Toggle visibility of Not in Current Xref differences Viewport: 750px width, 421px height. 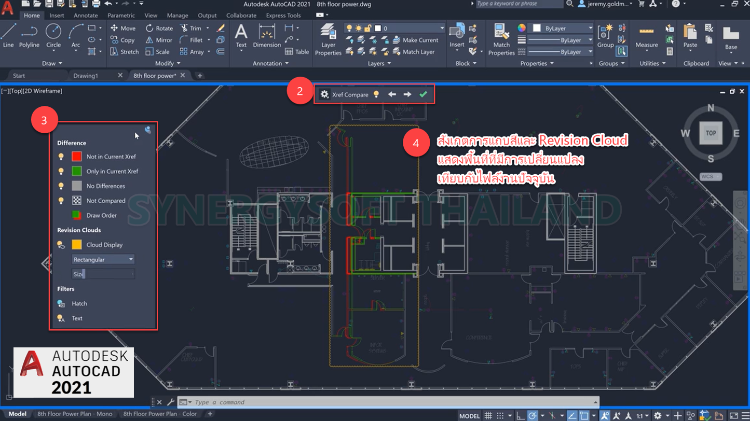pyautogui.click(x=61, y=156)
